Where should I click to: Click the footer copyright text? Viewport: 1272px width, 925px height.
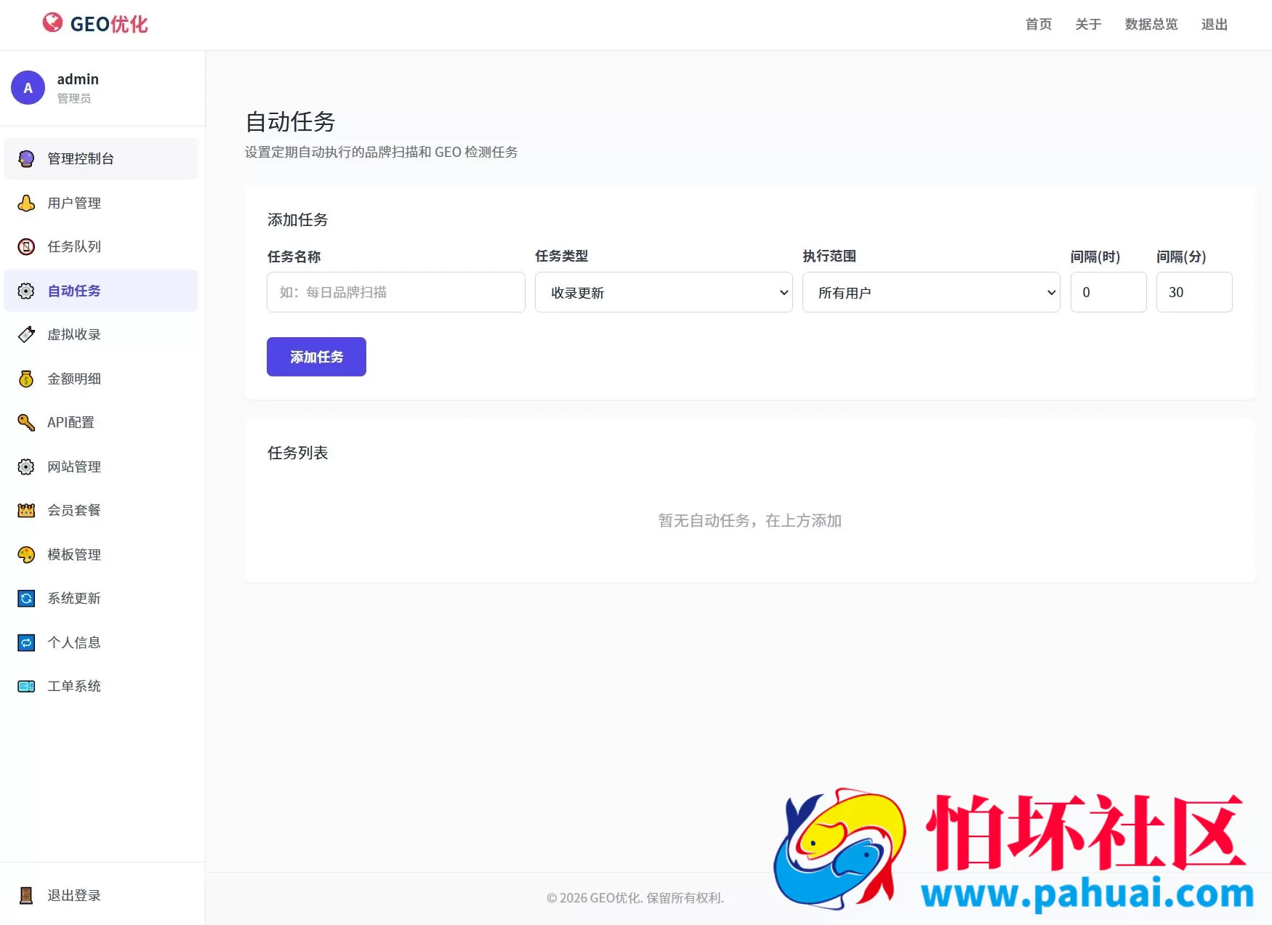[635, 897]
